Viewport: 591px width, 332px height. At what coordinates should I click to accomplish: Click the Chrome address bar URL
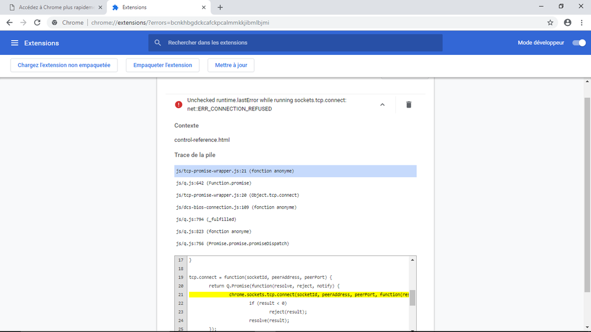(x=180, y=22)
